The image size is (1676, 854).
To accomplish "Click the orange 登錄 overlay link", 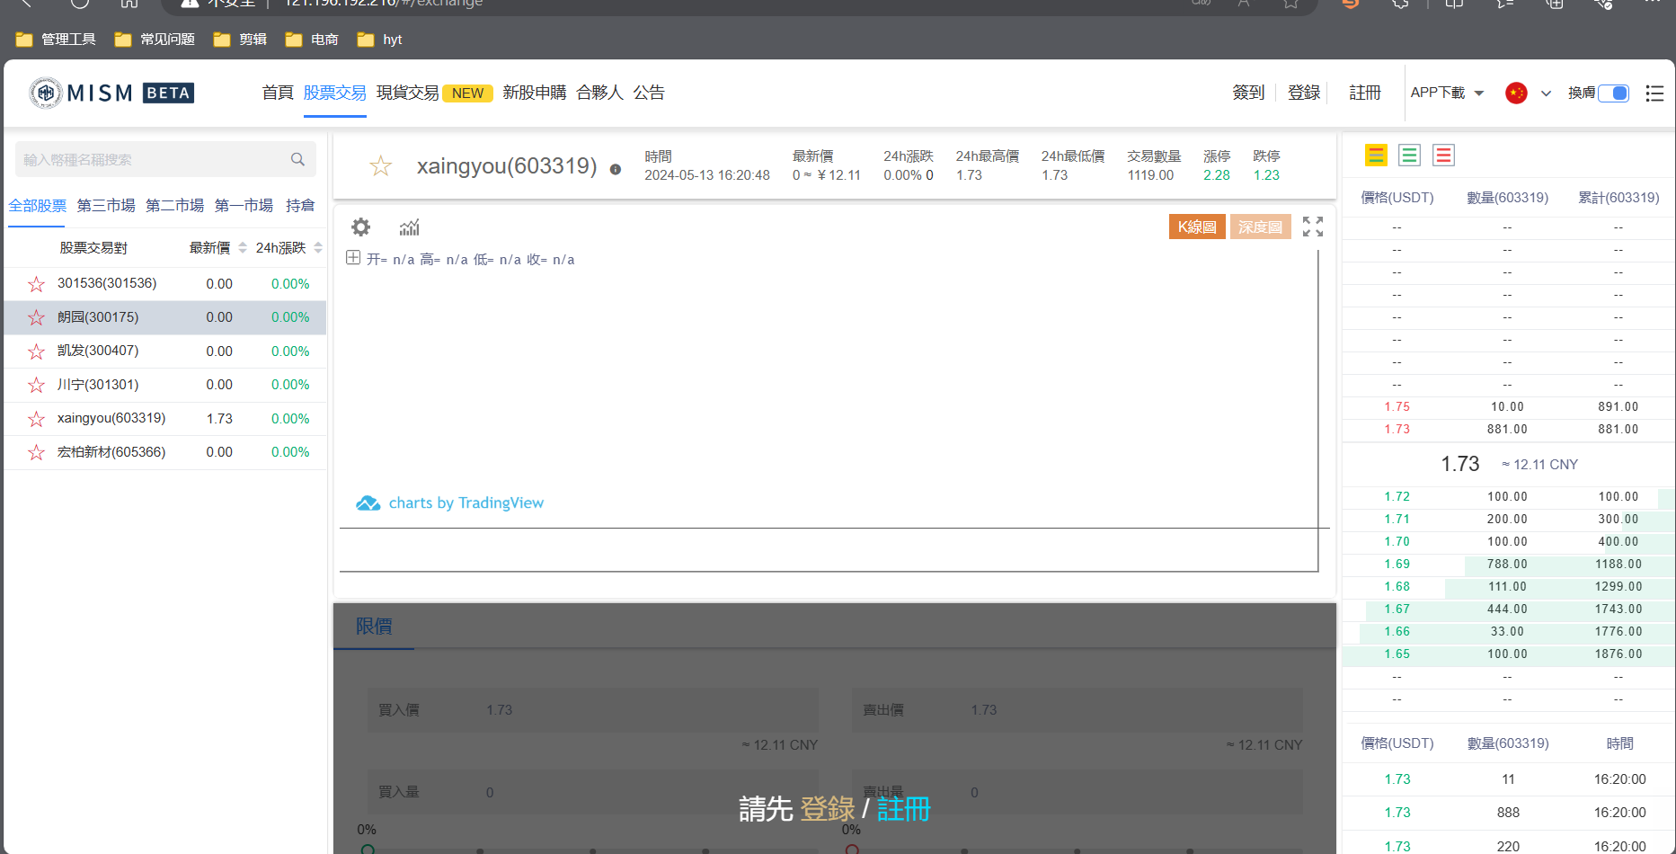I will point(827,809).
